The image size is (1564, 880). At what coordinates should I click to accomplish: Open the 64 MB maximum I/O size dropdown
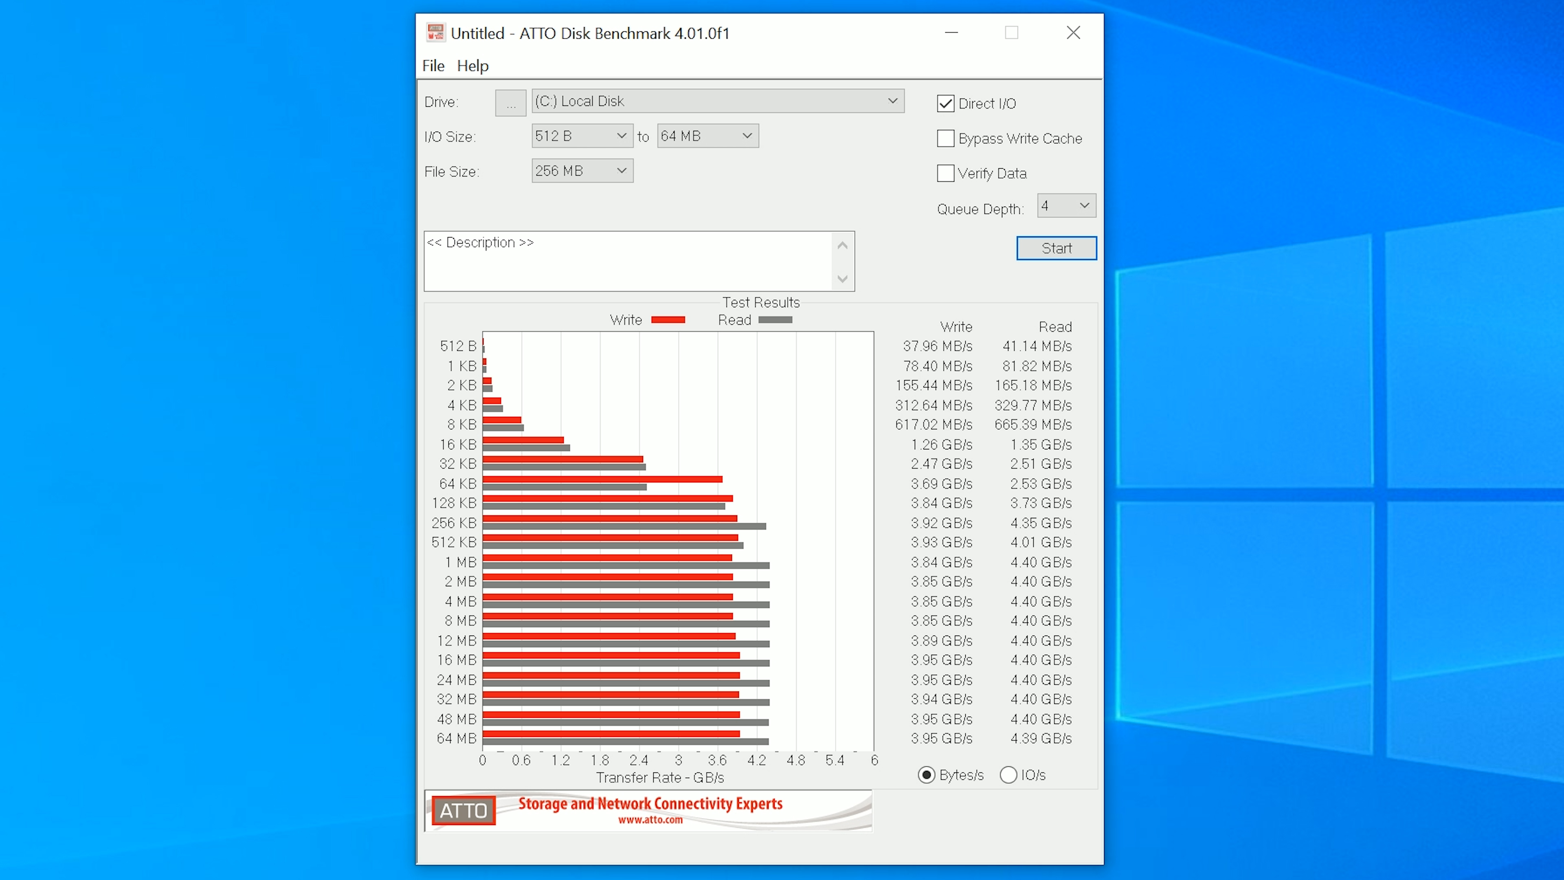pyautogui.click(x=708, y=136)
